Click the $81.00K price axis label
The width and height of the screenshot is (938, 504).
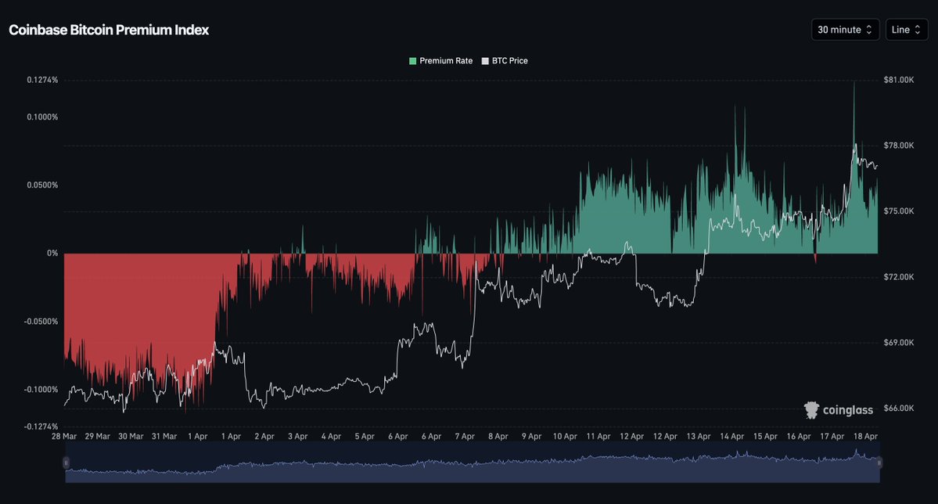tap(899, 80)
